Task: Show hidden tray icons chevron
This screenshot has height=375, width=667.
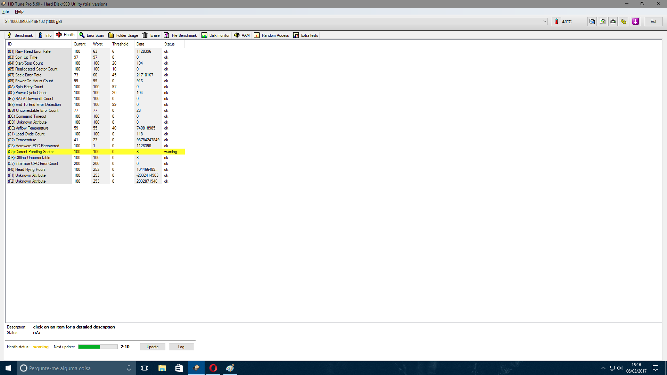Action: tap(603, 368)
